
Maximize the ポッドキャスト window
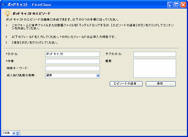coord(177,5)
